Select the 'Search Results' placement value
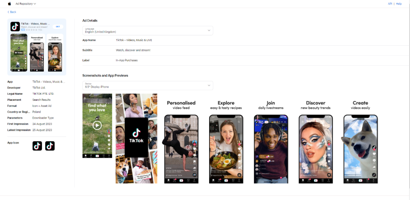The height and width of the screenshot is (200, 410). pyautogui.click(x=42, y=100)
